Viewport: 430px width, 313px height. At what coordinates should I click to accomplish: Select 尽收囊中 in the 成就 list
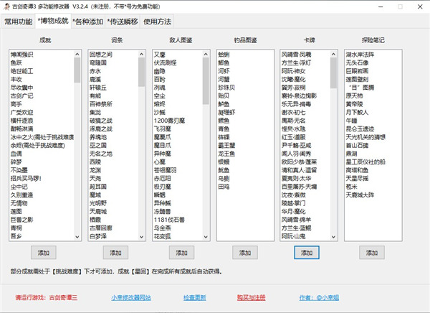click(22, 88)
